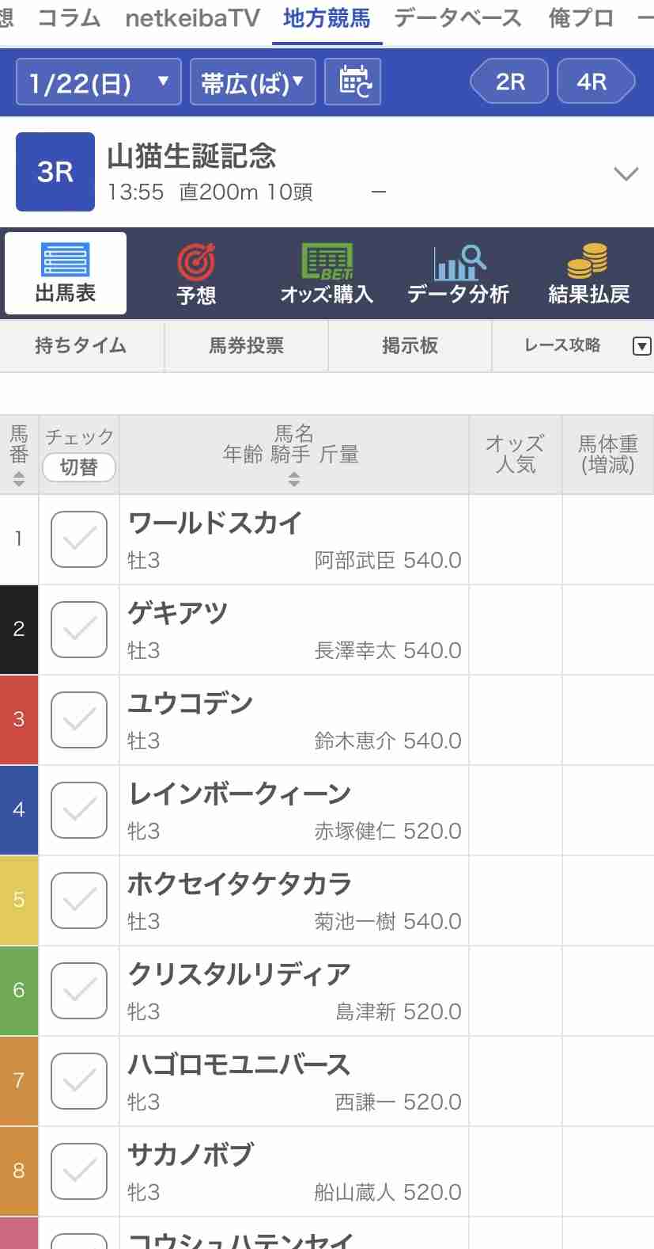Open the オッズ購入 BET icon
This screenshot has width=654, height=1249.
327,261
